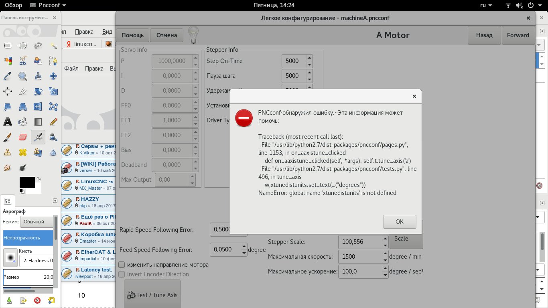Click the lightbulb hint icon in Pncconf
Image resolution: width=548 pixels, height=308 pixels.
tap(193, 35)
